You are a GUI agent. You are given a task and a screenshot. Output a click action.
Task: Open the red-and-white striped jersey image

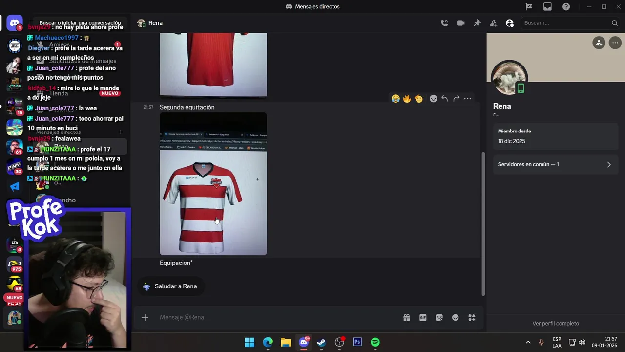click(x=213, y=184)
